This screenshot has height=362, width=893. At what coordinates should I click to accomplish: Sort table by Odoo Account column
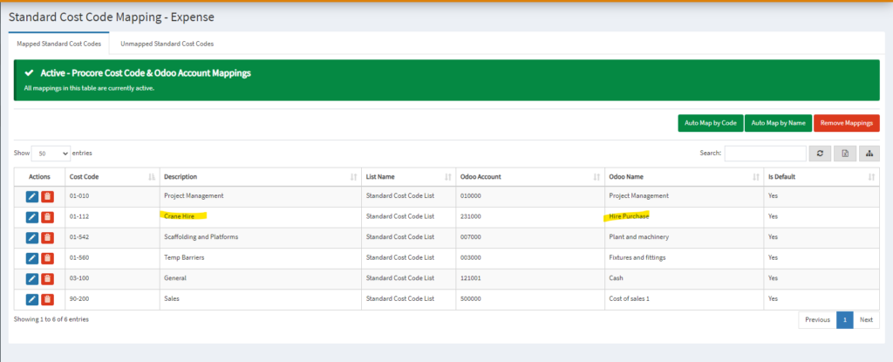(x=530, y=177)
